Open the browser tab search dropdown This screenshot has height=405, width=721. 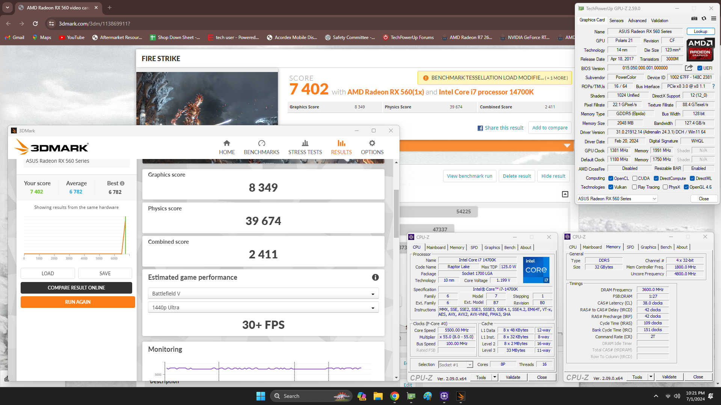tap(7, 7)
